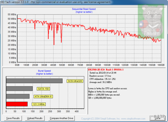Click the SATA 150 label
This screenshot has width=168, height=122.
[x=43, y=89]
